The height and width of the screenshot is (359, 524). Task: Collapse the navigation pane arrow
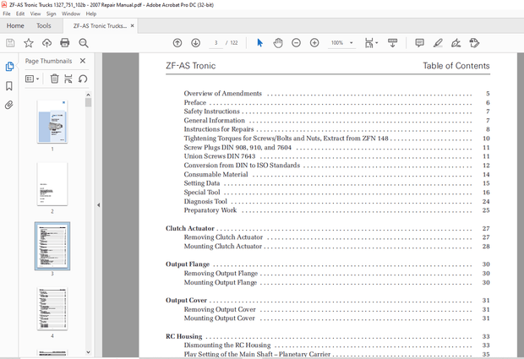[x=98, y=205]
